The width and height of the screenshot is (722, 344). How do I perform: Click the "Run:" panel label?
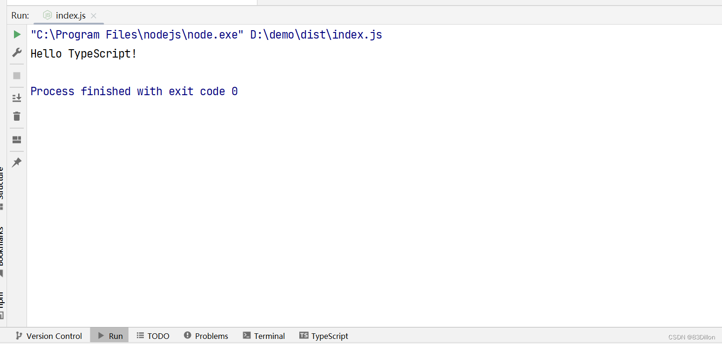coord(20,15)
